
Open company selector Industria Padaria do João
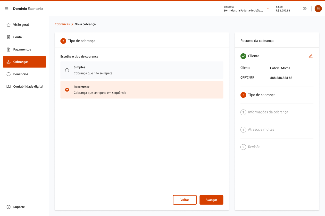pos(243,11)
